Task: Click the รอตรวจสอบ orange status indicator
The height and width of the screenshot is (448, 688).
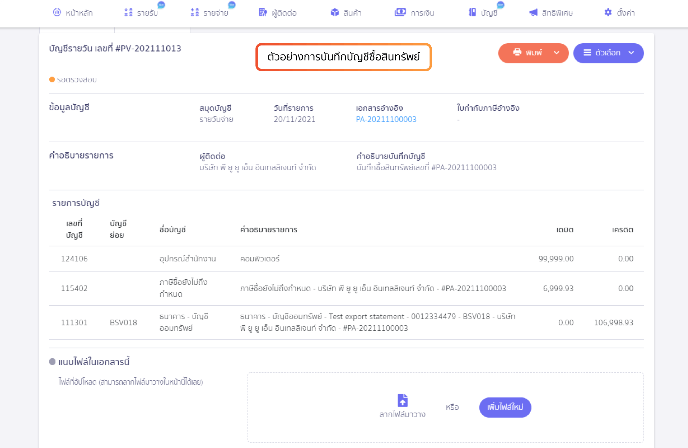Action: click(52, 80)
